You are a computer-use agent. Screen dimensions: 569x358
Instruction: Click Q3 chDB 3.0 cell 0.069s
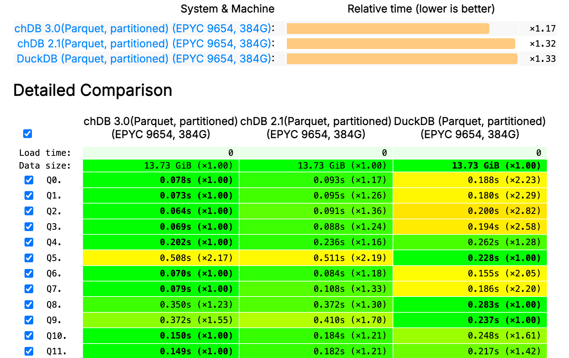pos(161,227)
